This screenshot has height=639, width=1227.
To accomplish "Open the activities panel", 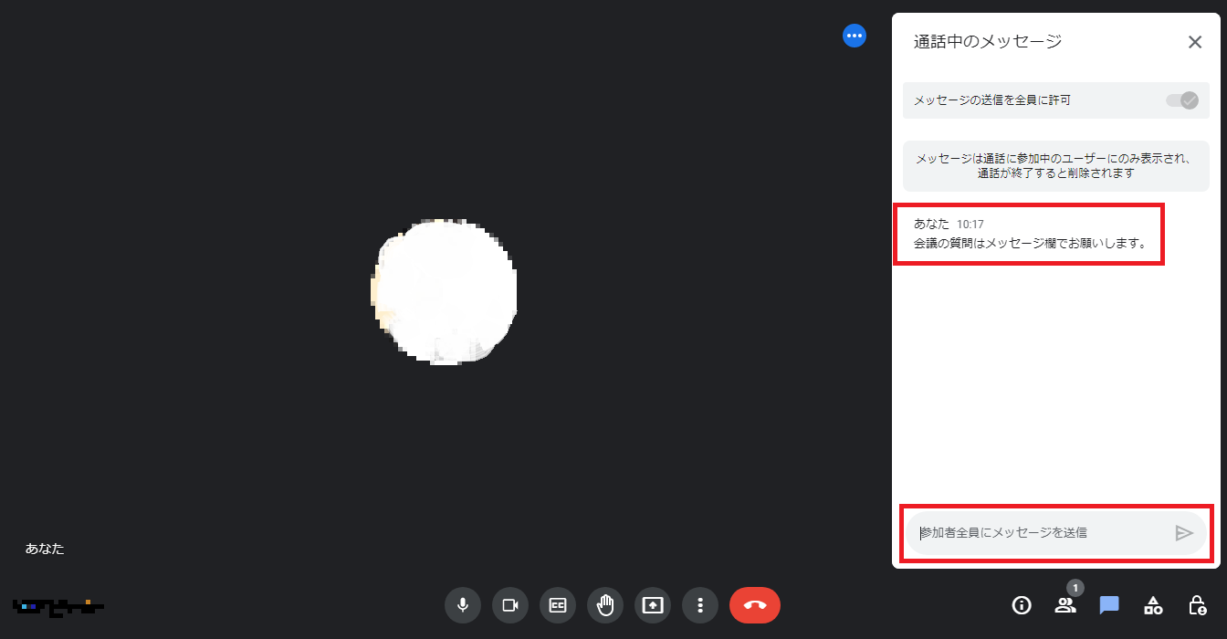I will click(1153, 605).
